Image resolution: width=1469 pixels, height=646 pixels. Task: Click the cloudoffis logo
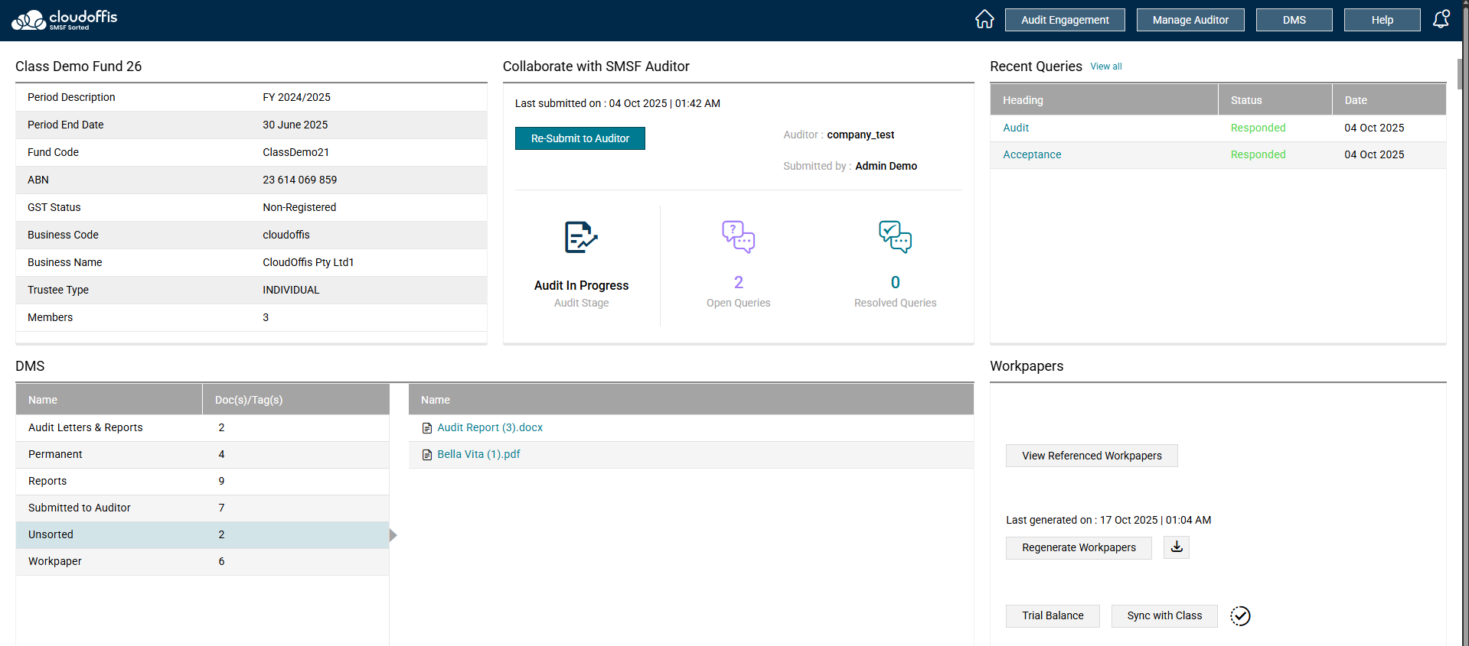click(x=64, y=20)
